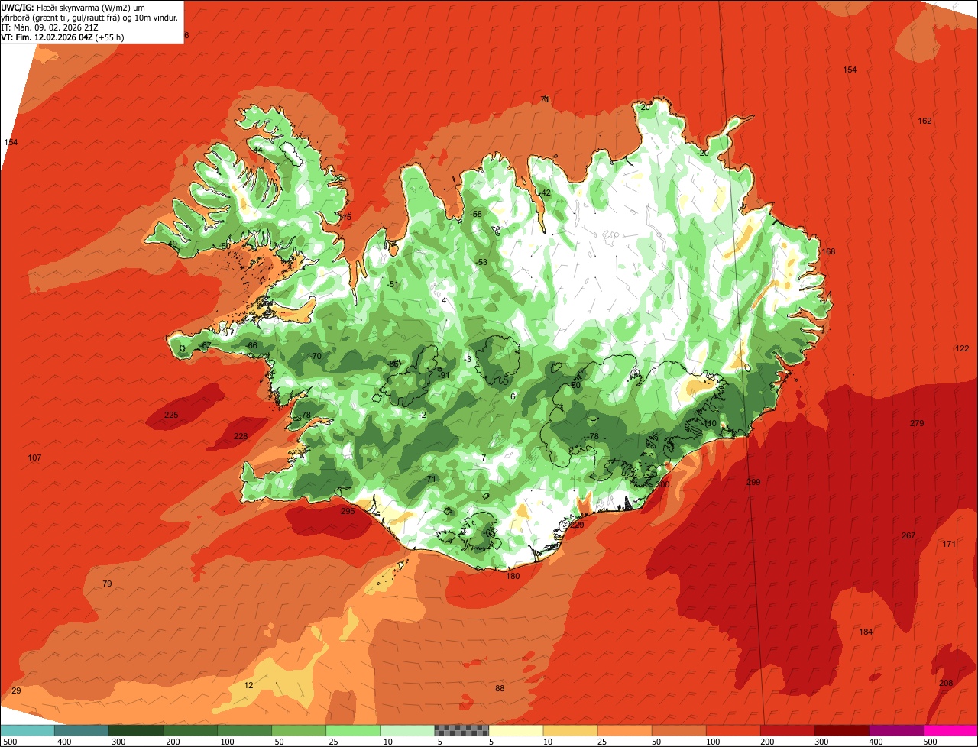Viewport: 978px width, 747px height.
Task: Click the legend swatch between -500 and -400
Action: point(27,730)
